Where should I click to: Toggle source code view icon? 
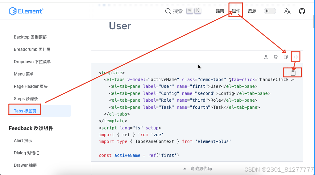295,57
